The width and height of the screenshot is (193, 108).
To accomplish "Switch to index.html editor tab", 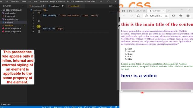I will click(37, 6).
